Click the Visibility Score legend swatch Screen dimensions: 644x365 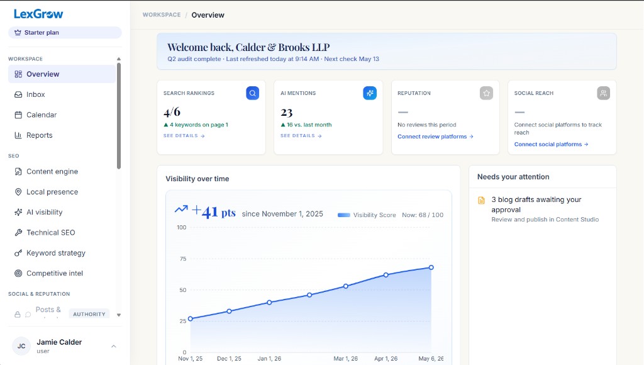pos(344,215)
